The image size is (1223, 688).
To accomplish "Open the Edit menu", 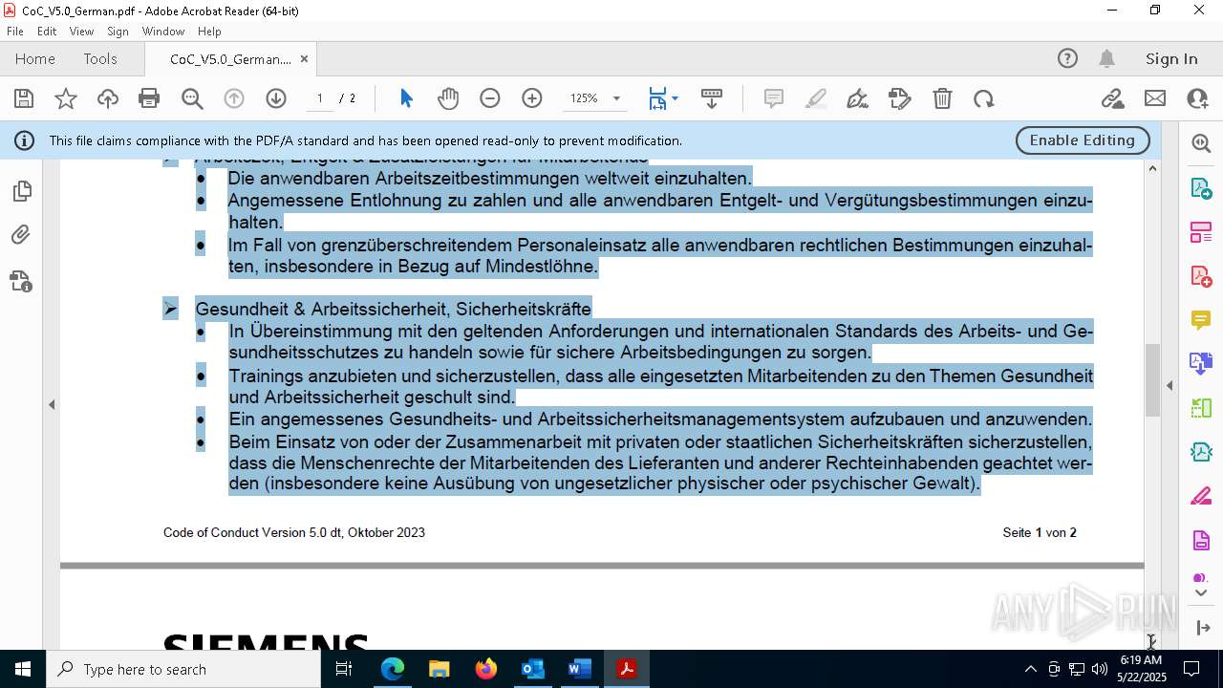I will [47, 32].
